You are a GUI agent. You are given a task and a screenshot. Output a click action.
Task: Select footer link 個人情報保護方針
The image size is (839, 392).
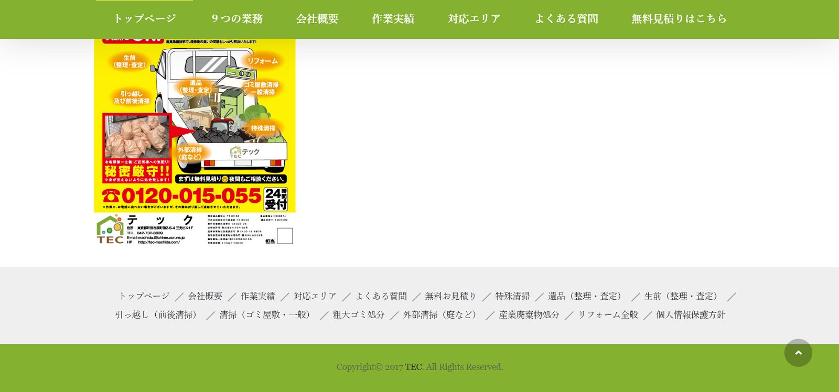click(691, 314)
